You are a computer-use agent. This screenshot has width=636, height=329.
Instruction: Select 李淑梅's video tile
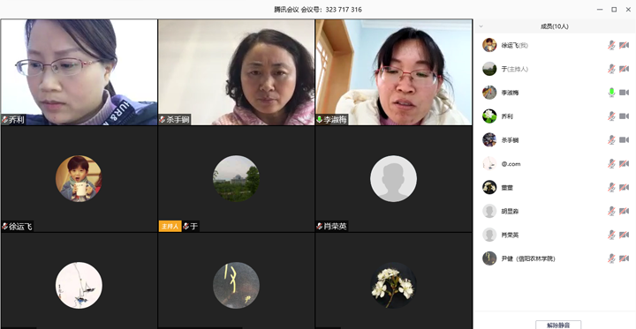click(x=394, y=72)
